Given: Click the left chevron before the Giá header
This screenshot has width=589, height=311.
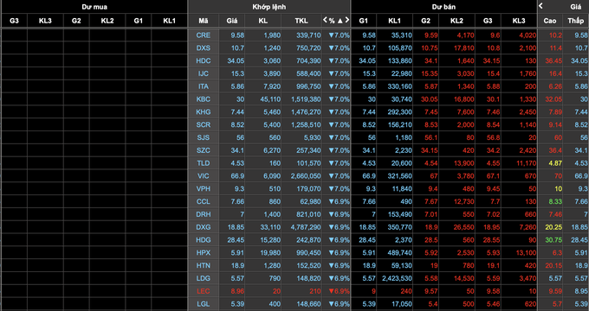Looking at the screenshot, I should (x=540, y=6).
